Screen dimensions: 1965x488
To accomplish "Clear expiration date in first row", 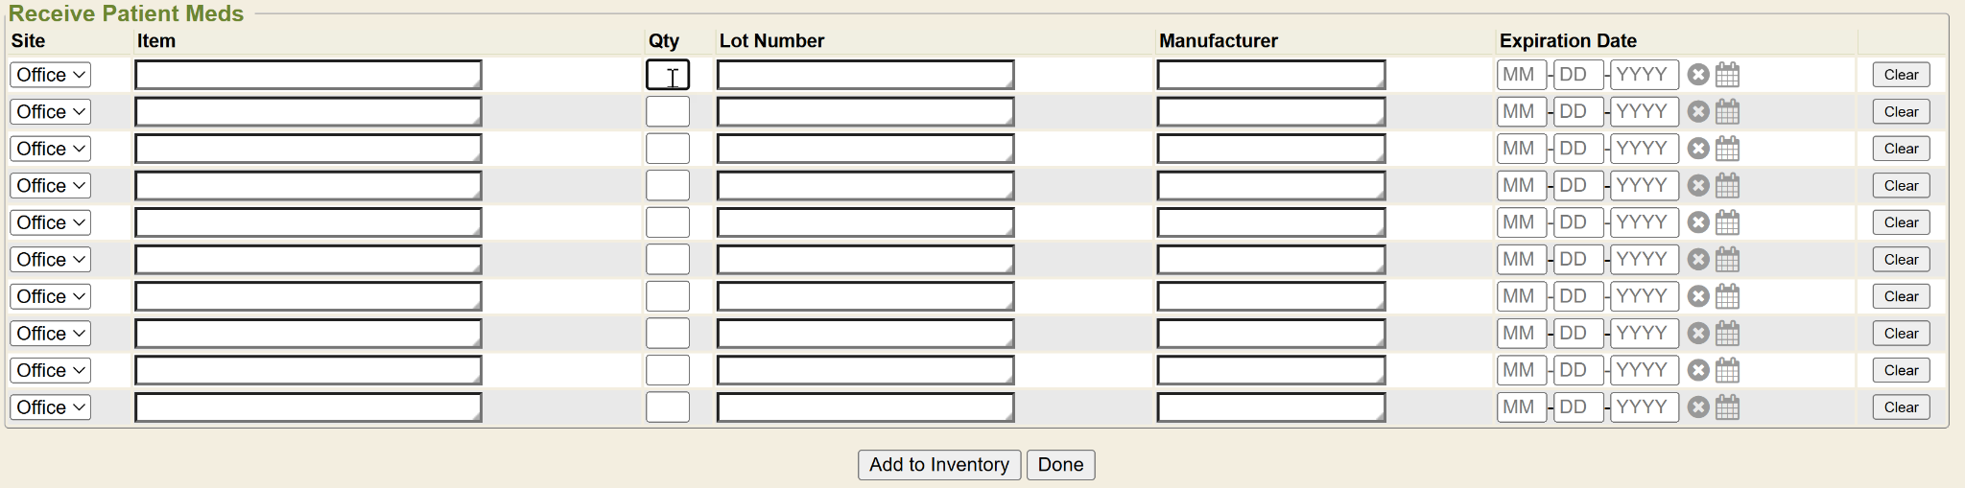I will pyautogui.click(x=1698, y=75).
